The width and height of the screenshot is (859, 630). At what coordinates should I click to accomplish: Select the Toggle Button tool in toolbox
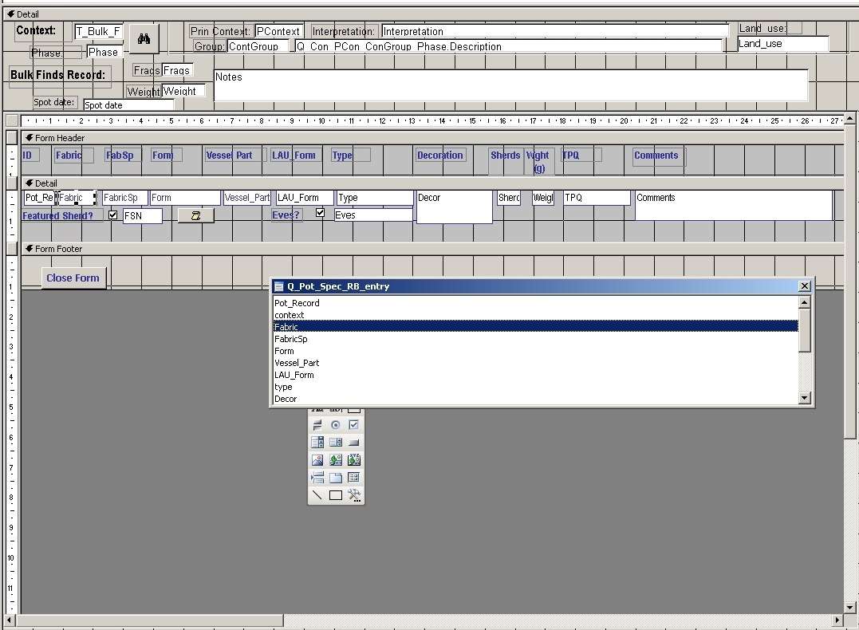pyautogui.click(x=317, y=424)
